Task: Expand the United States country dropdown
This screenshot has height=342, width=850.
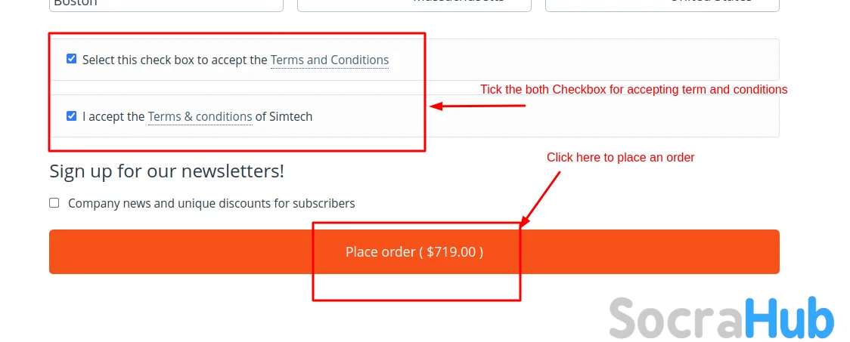Action: point(662,5)
